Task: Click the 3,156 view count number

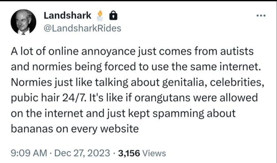Action: (129, 154)
